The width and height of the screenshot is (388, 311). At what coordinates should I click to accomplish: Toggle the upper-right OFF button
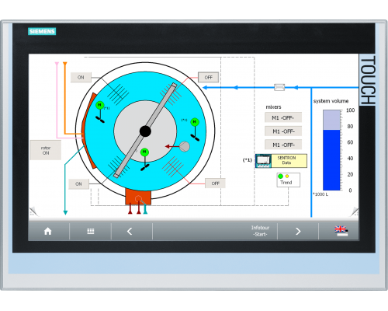coord(208,77)
